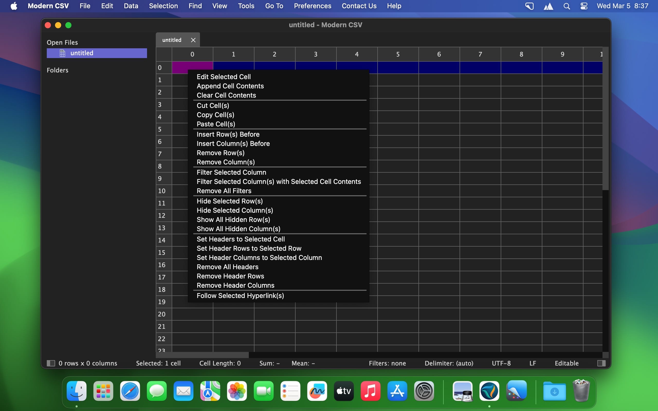Open the File menu
This screenshot has width=658, height=411.
coord(85,6)
